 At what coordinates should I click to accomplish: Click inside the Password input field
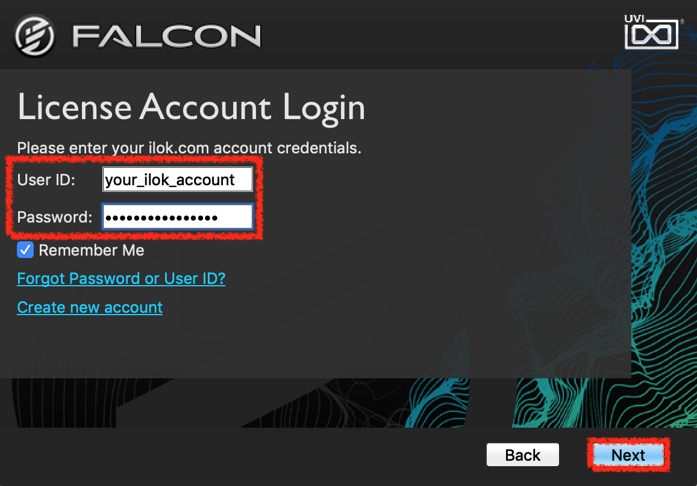177,217
